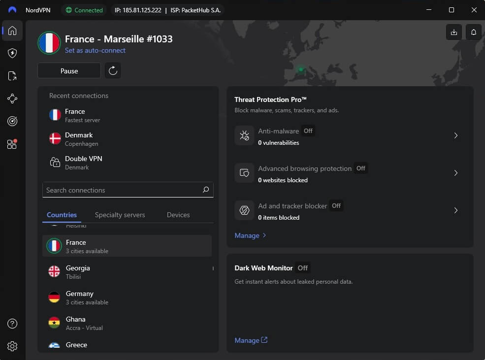485x360 pixels.
Task: Select Germany in the countries list
Action: coord(127,297)
